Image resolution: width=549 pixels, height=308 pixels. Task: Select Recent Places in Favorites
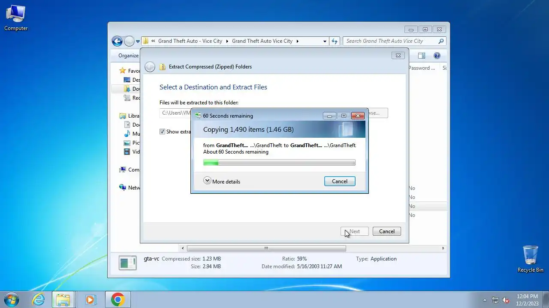coord(132,98)
